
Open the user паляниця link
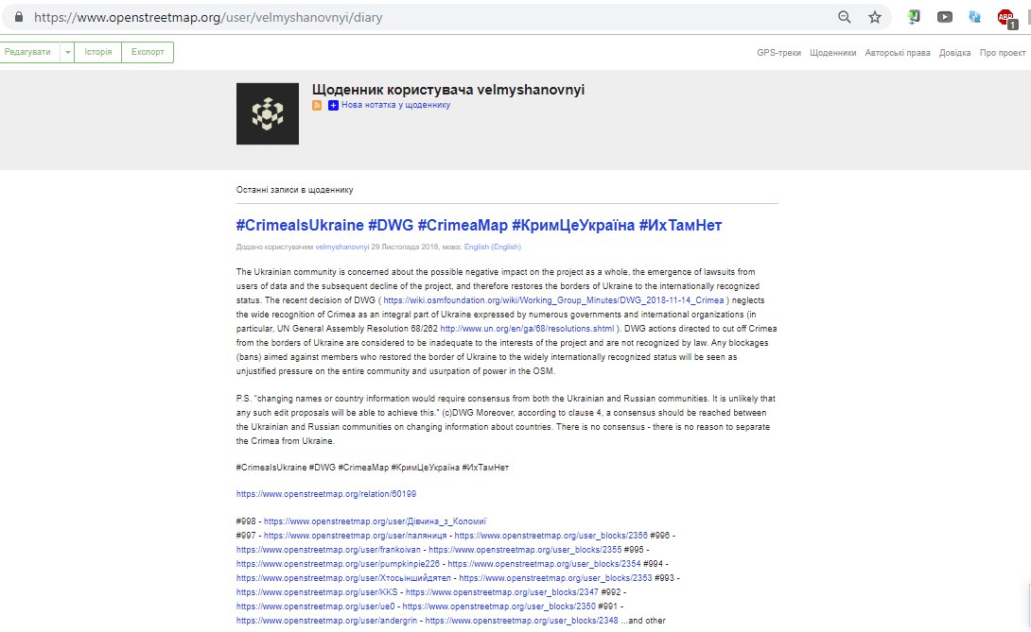tap(355, 536)
